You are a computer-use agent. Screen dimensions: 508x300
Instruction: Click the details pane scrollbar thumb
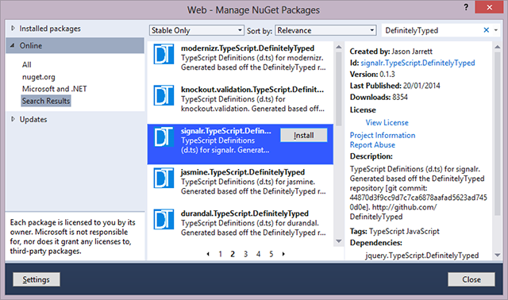(x=498, y=133)
